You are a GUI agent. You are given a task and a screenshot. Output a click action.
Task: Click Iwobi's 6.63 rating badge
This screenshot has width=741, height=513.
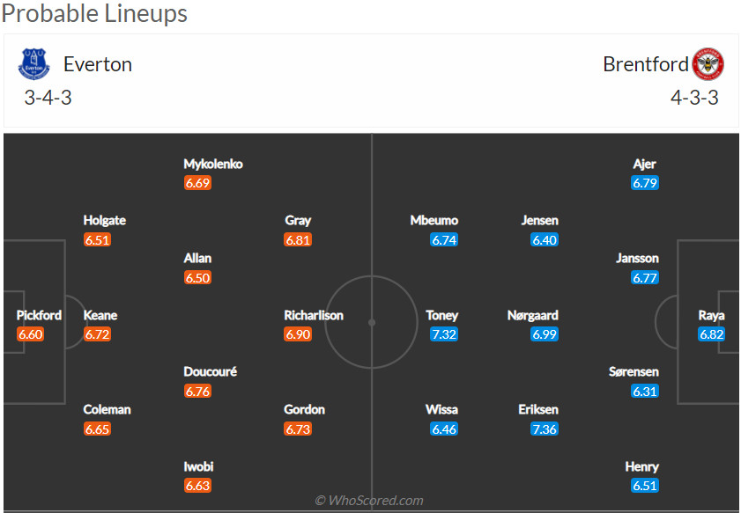pos(197,486)
